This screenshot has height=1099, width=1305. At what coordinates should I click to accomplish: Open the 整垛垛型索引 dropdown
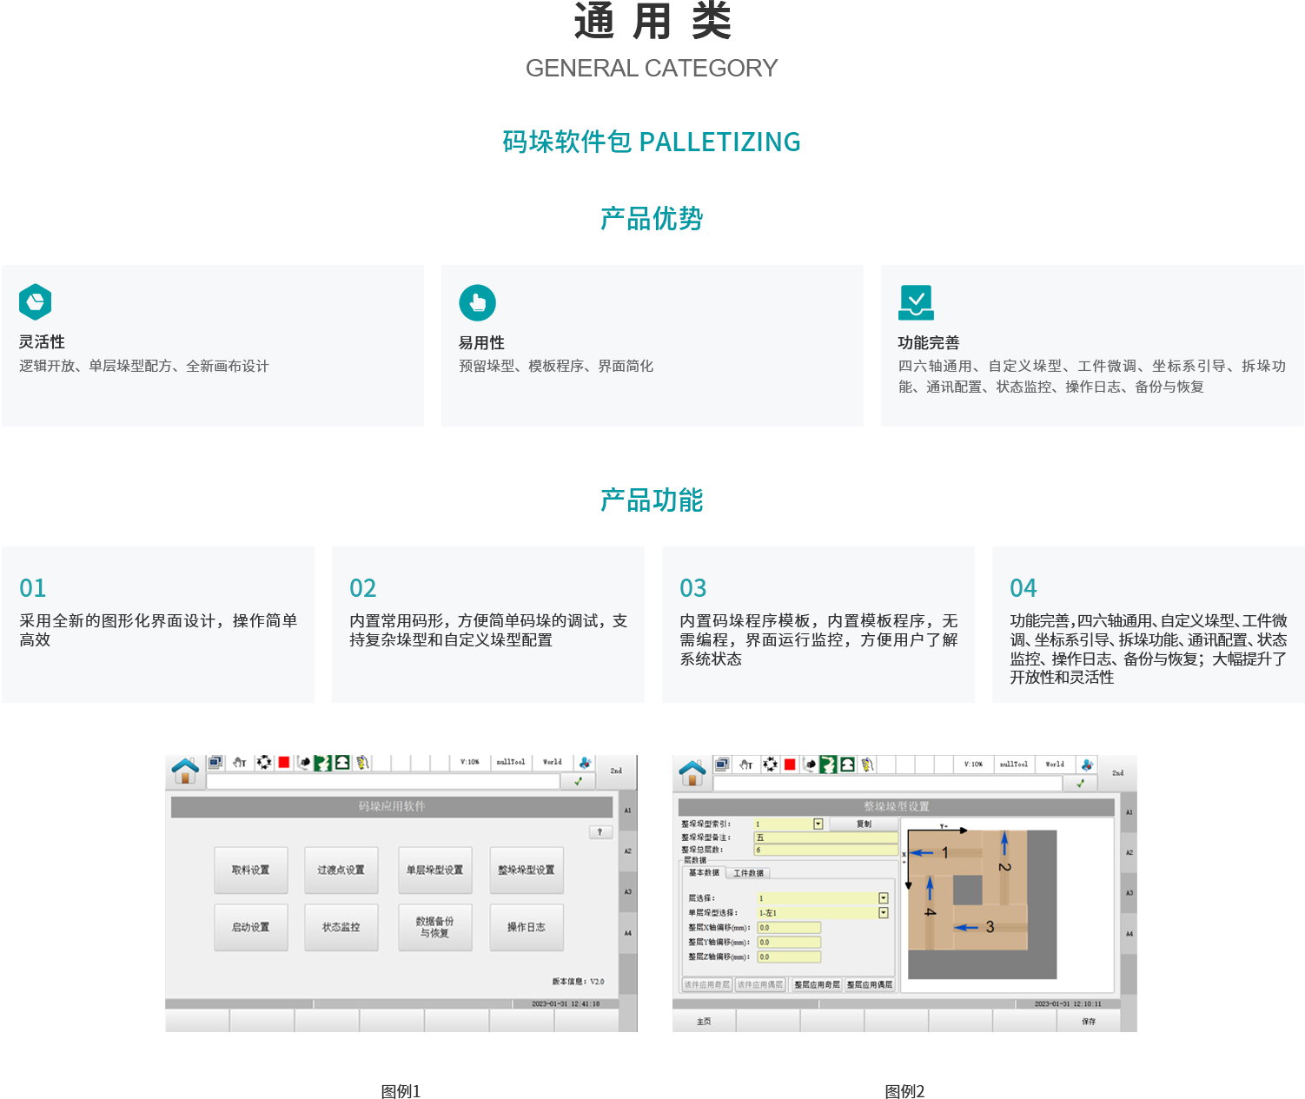tap(818, 824)
